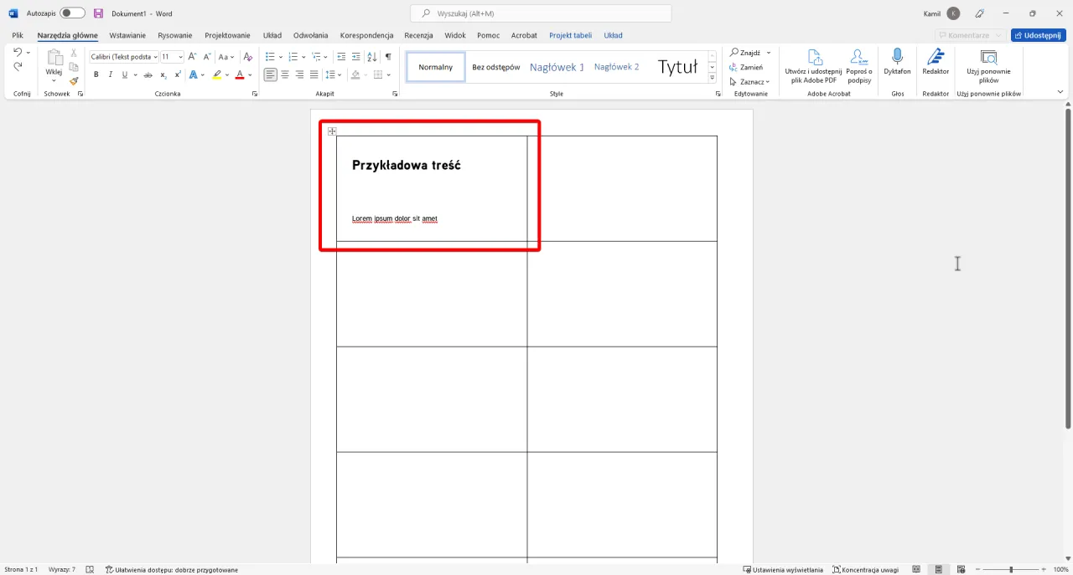1073x575 pixels.
Task: Center align the paragraph text
Action: click(x=285, y=74)
